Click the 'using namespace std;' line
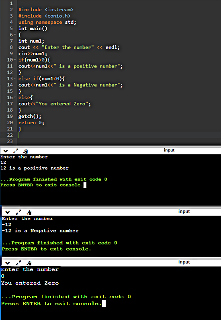The height and width of the screenshot is (320, 221). [47, 22]
